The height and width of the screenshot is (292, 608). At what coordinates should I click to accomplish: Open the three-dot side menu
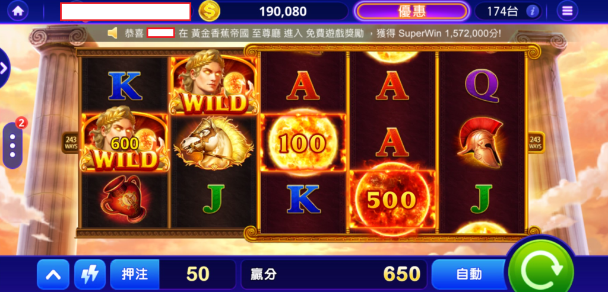12,146
